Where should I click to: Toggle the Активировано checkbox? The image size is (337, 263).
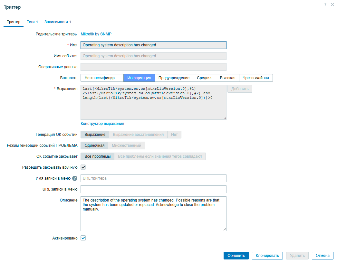[x=83, y=238]
